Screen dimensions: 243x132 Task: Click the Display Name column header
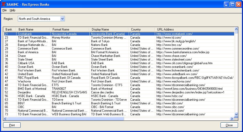click(109, 29)
